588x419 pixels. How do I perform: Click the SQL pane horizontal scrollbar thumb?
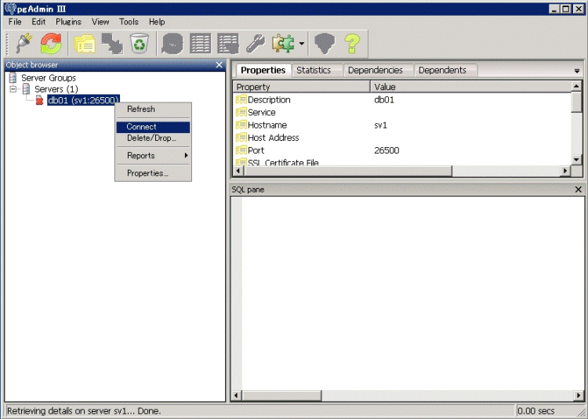[281, 396]
